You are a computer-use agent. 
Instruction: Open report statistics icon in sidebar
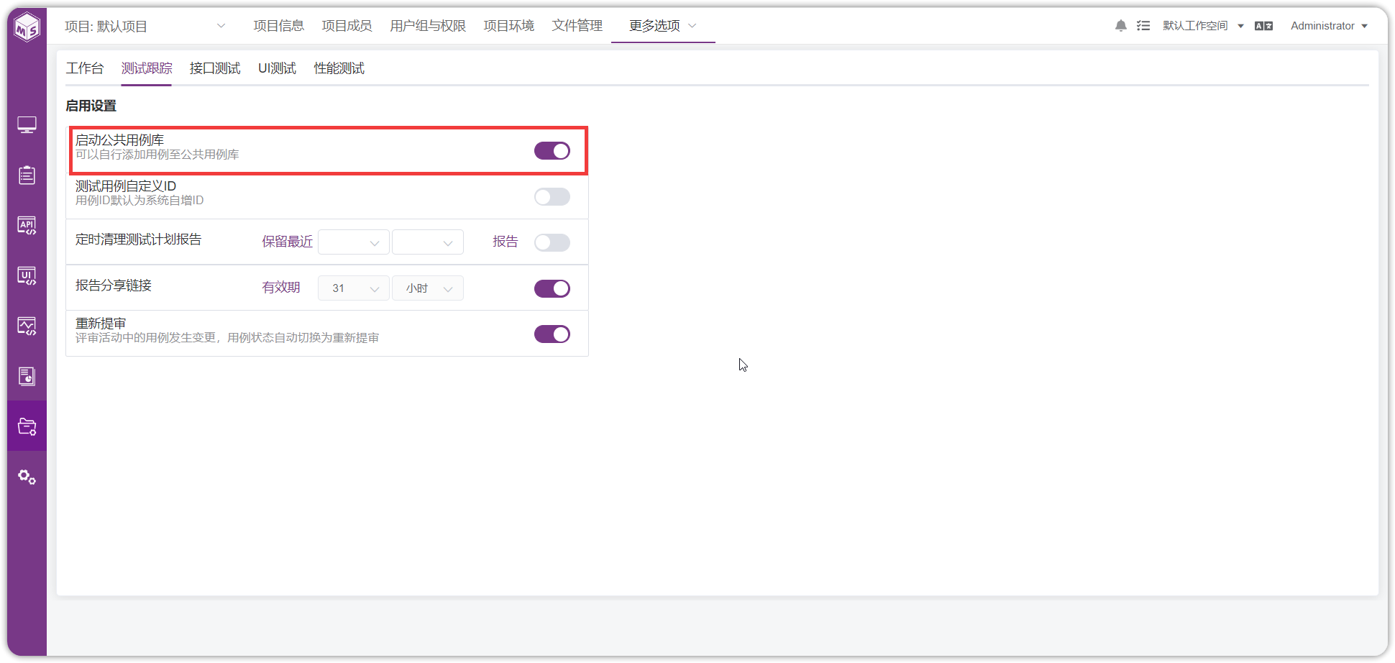pos(27,376)
